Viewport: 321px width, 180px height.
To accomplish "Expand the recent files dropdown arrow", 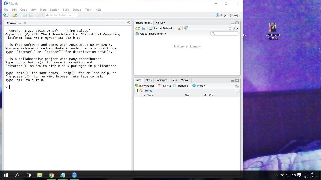I will [19, 15].
